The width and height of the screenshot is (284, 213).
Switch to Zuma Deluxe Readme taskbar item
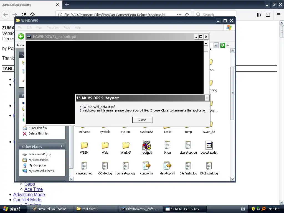(x=51, y=209)
